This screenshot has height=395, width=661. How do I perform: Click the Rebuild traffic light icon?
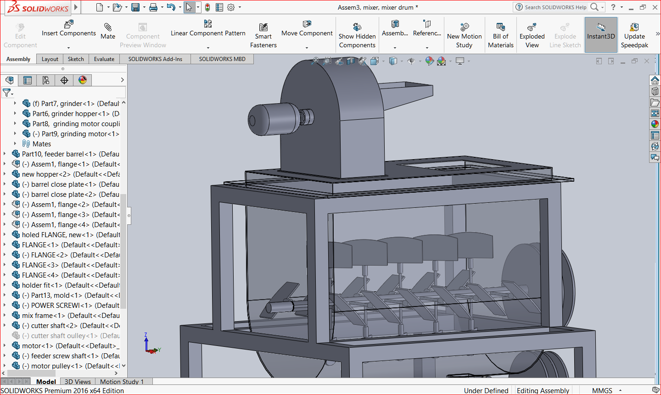[207, 7]
